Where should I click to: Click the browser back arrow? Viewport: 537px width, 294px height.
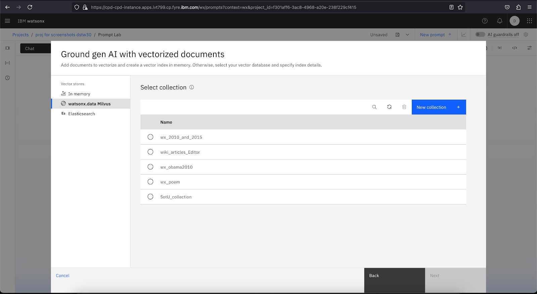point(7,7)
